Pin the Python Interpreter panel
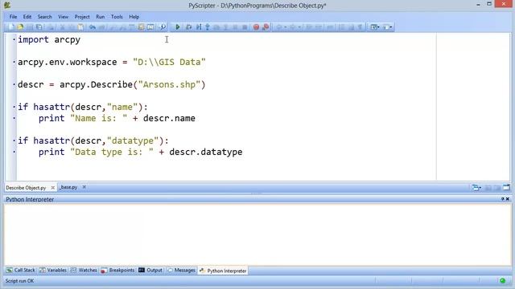The height and width of the screenshot is (289, 515). pyautogui.click(x=502, y=199)
